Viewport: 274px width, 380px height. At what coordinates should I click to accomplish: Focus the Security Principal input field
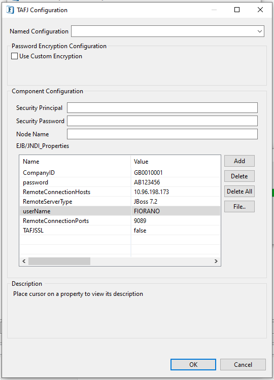tap(162, 108)
